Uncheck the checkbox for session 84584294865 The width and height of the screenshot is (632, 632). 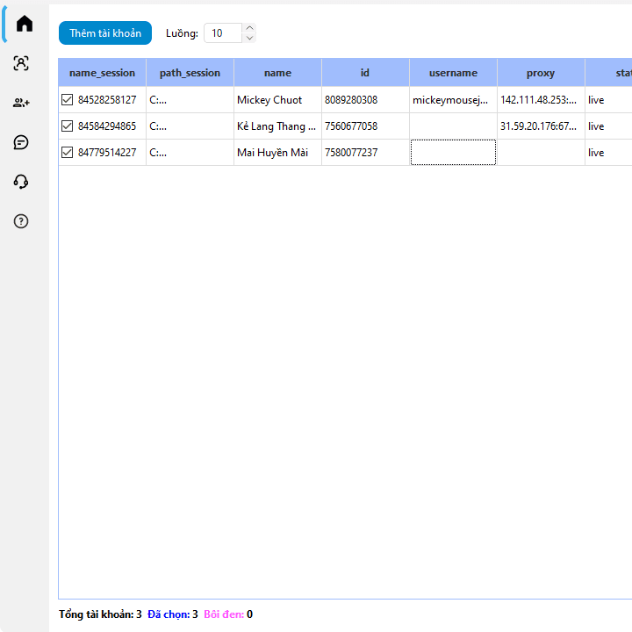(x=68, y=126)
